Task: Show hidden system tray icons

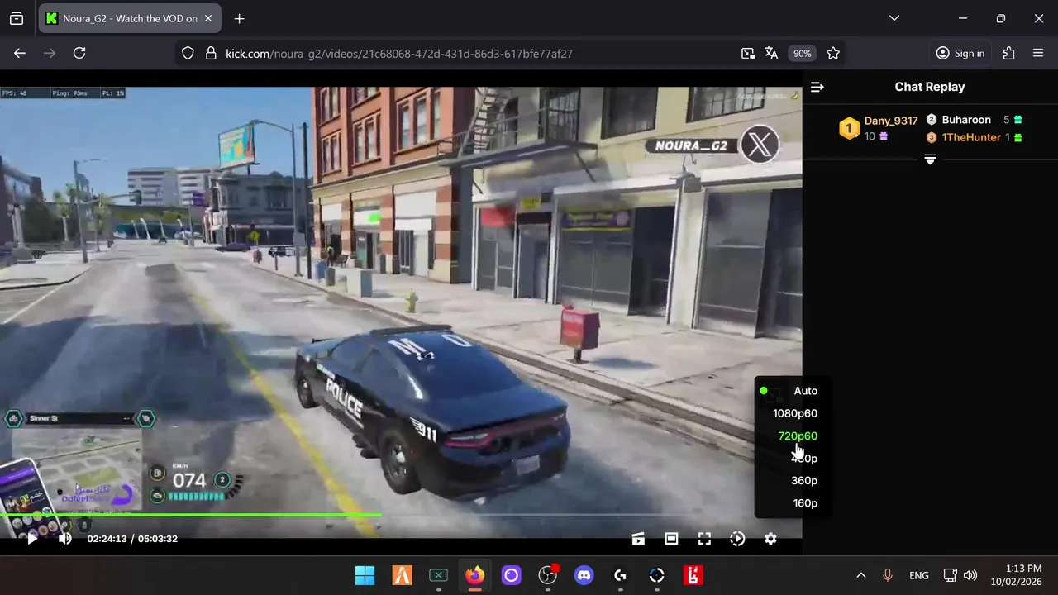Action: (860, 575)
